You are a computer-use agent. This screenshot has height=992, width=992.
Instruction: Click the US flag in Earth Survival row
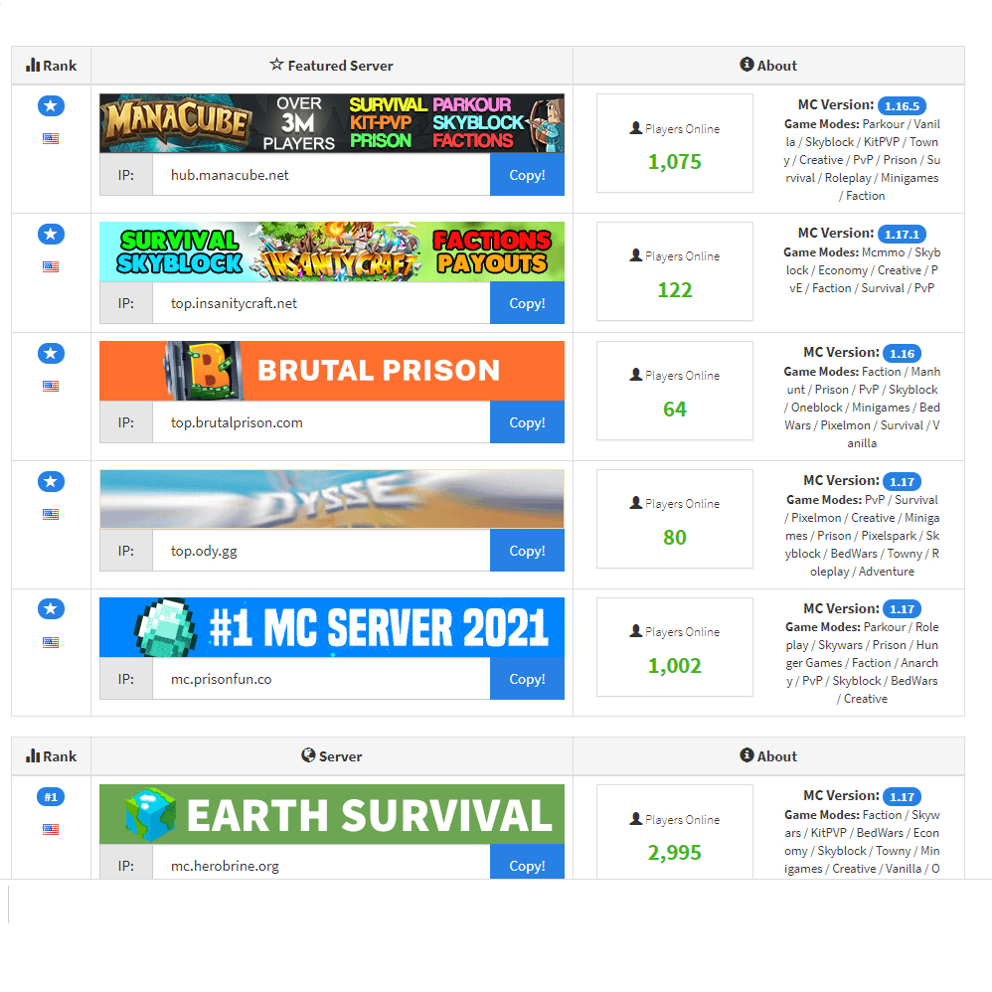click(x=51, y=829)
